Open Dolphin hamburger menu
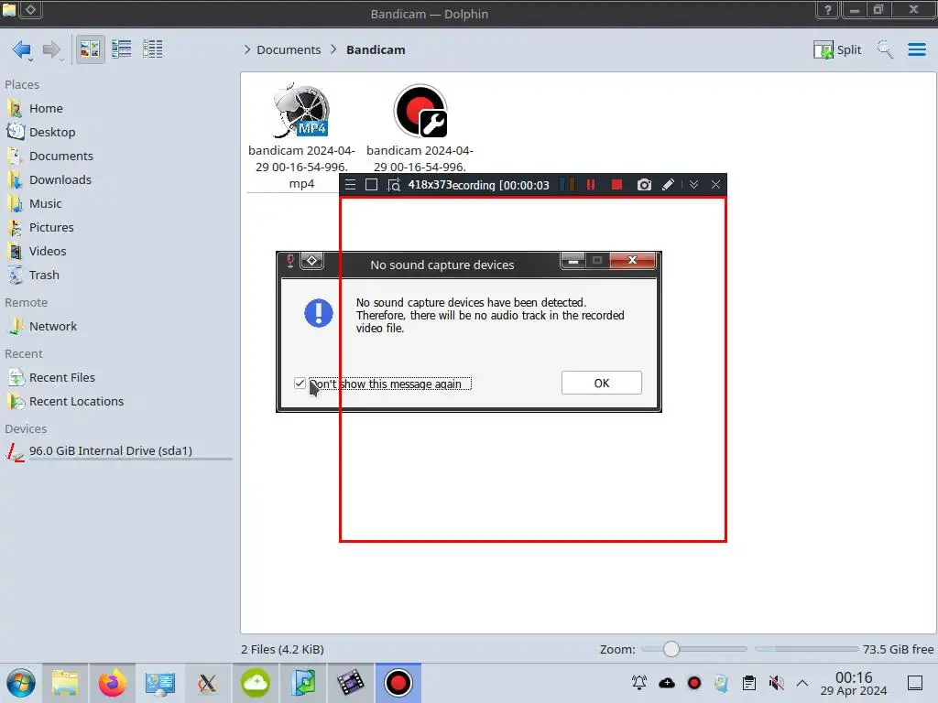 coord(916,49)
